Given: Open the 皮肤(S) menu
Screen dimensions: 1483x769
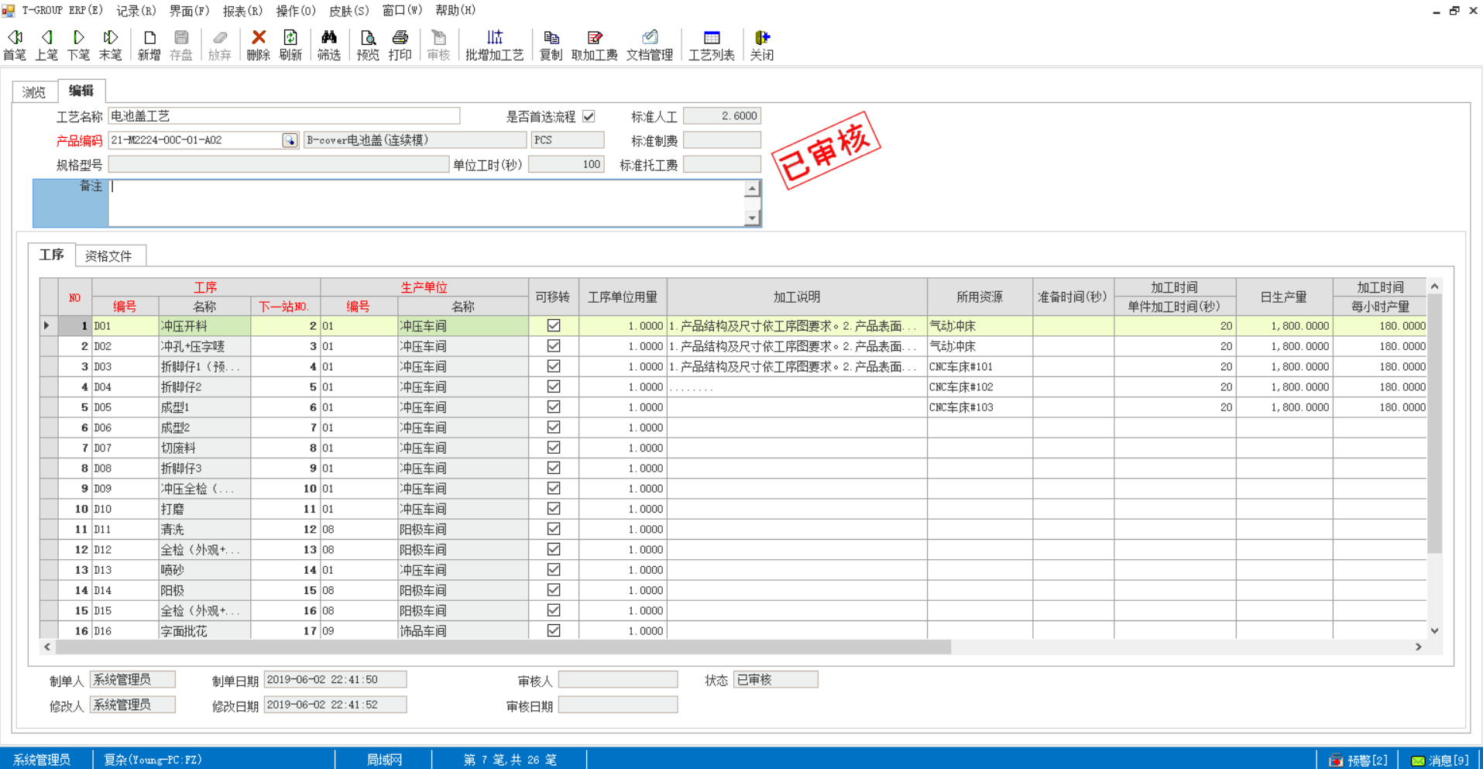Looking at the screenshot, I should pyautogui.click(x=349, y=11).
